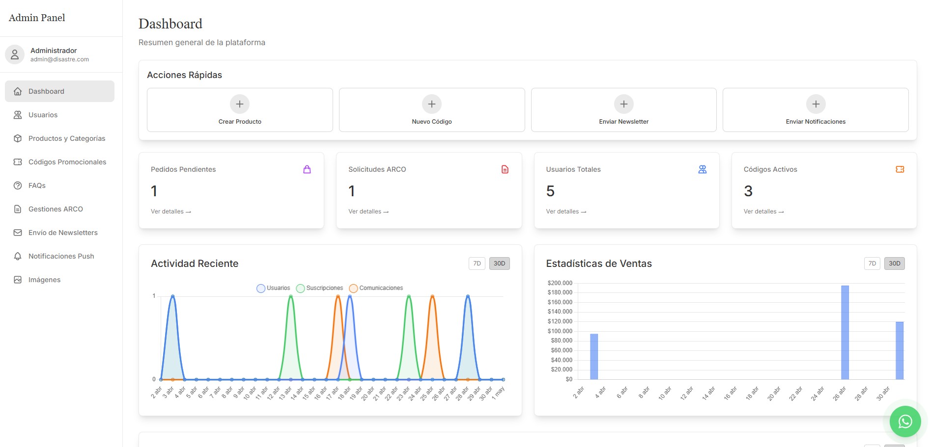929x447 pixels.
Task: Click the Productos y Categorías box icon
Action: tap(18, 138)
